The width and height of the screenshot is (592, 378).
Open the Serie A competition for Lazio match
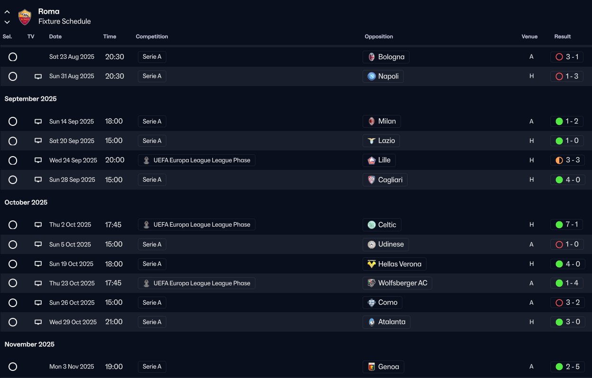152,141
